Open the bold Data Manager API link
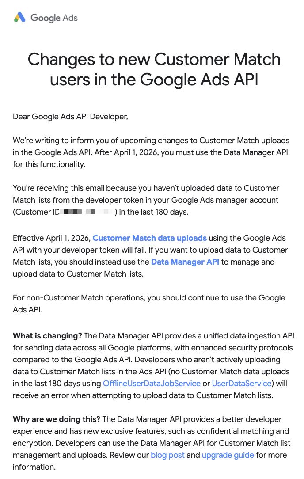Viewport: 304px width, 479px height. tap(185, 262)
